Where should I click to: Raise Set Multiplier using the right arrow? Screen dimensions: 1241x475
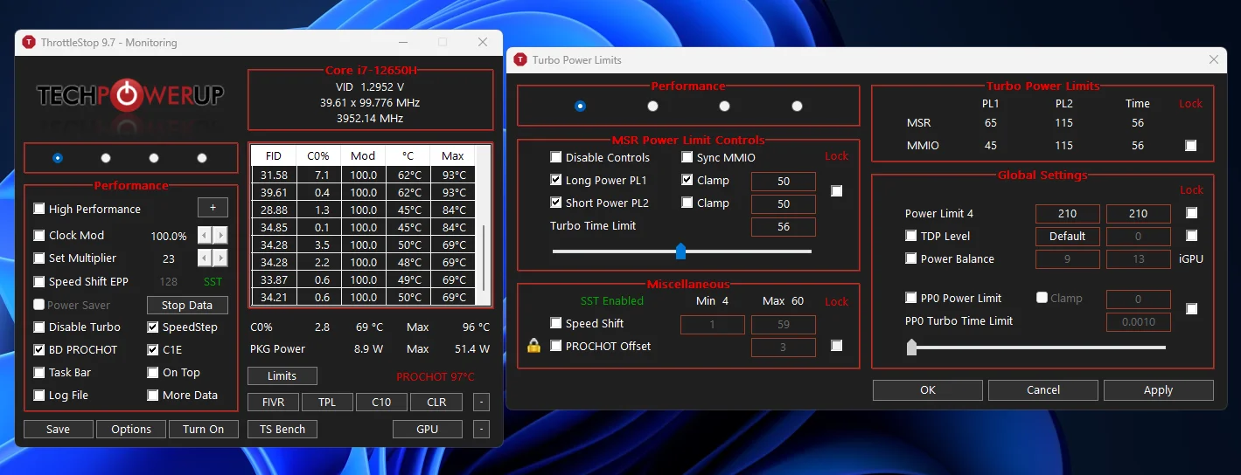coord(220,258)
